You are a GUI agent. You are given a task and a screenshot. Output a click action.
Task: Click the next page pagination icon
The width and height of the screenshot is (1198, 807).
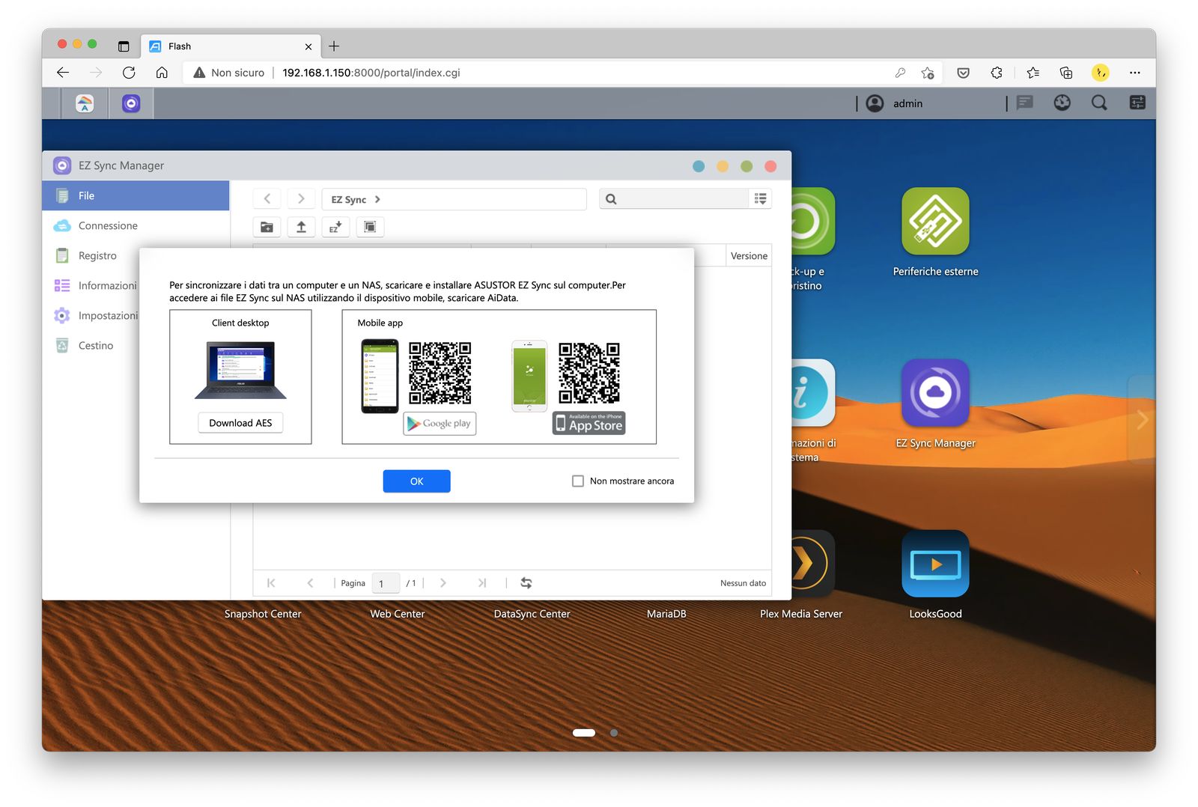(x=443, y=583)
